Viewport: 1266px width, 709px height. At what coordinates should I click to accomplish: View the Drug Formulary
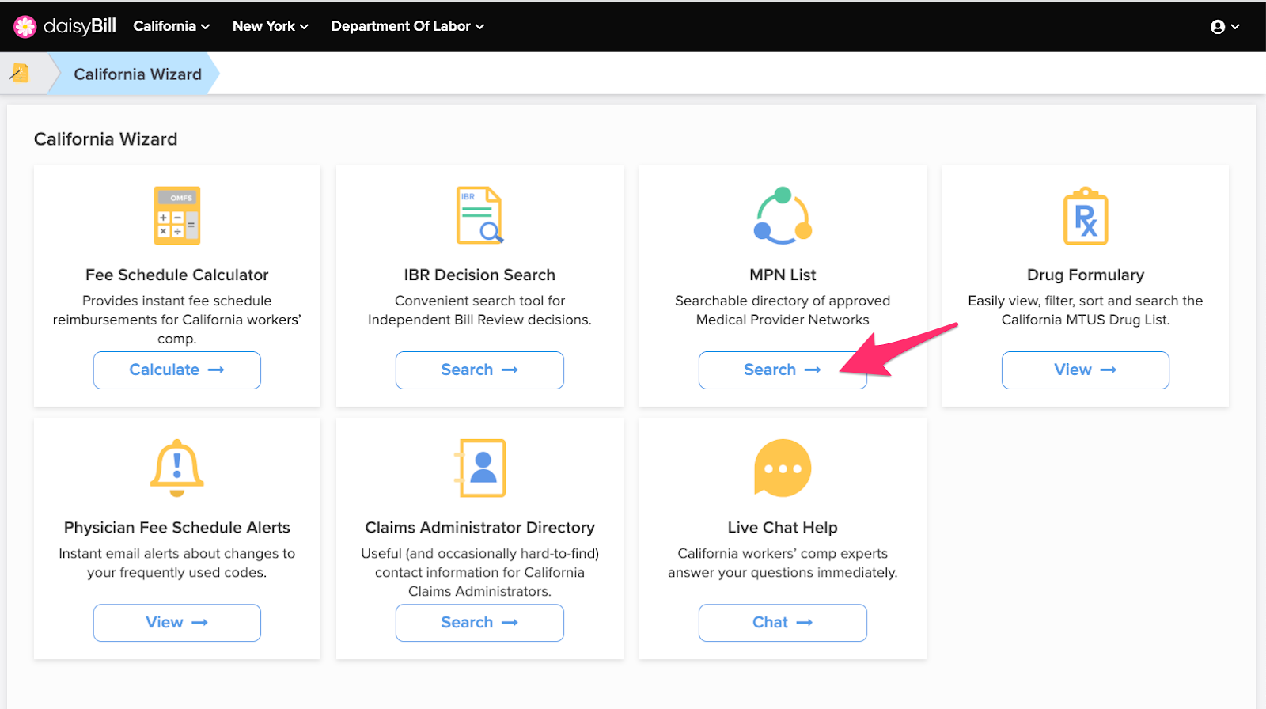[x=1086, y=370]
